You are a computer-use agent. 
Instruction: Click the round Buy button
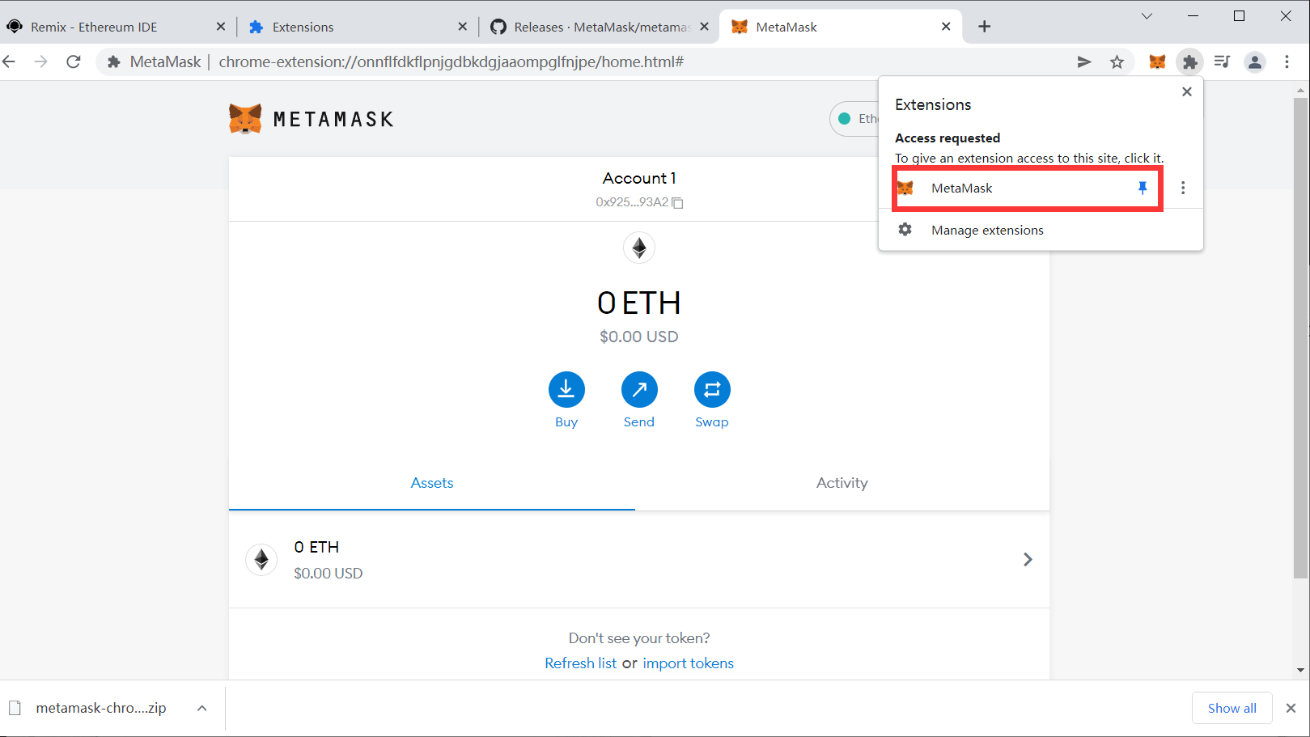coord(566,390)
